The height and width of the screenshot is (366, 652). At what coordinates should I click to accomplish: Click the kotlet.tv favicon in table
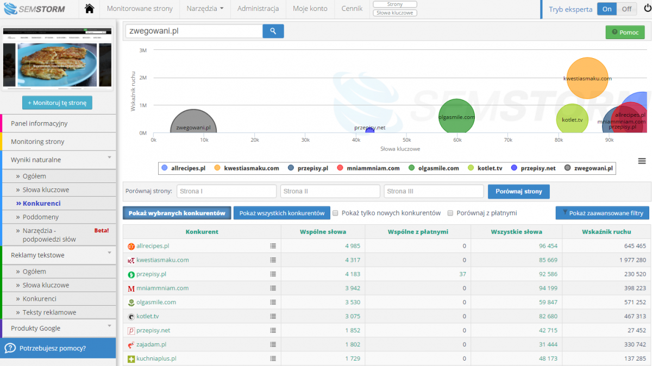coord(131,317)
